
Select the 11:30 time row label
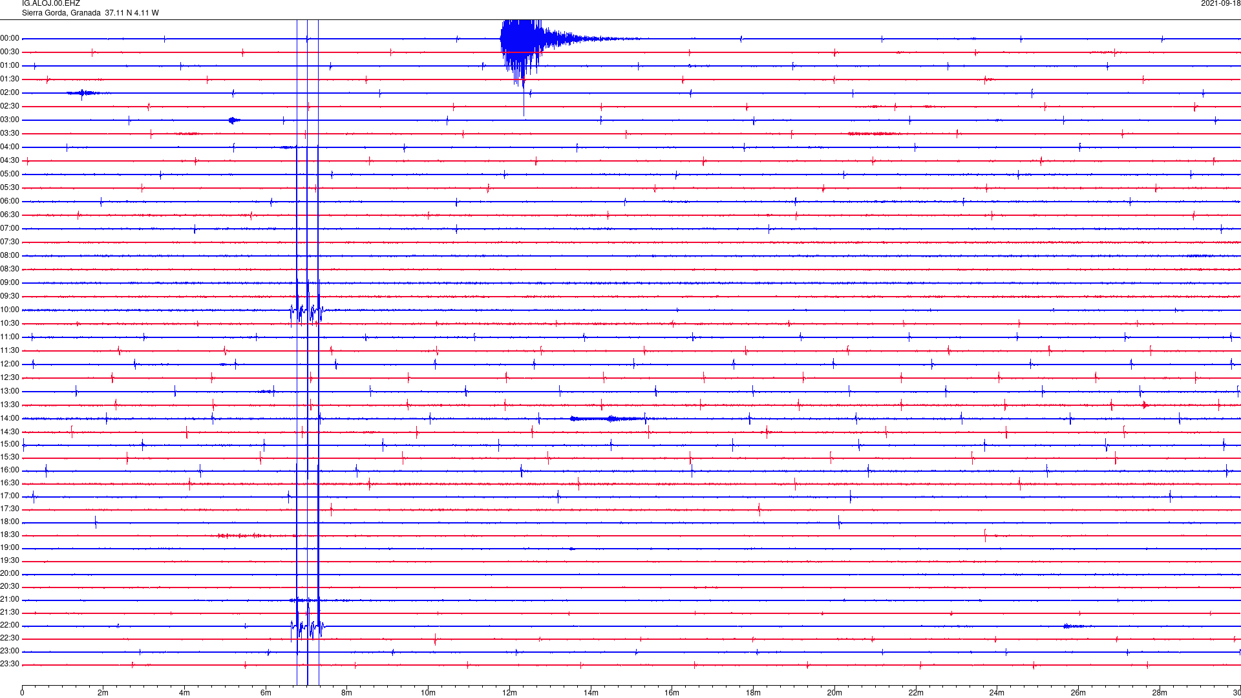tap(10, 351)
